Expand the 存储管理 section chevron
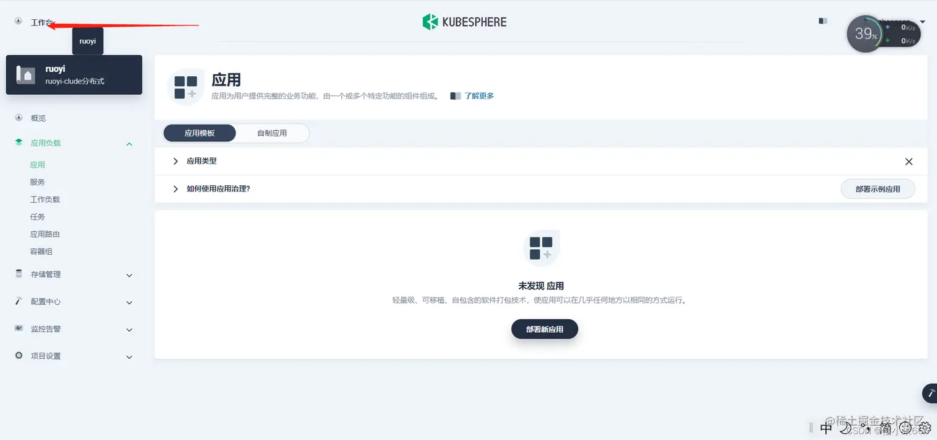This screenshot has height=440, width=937. (130, 275)
